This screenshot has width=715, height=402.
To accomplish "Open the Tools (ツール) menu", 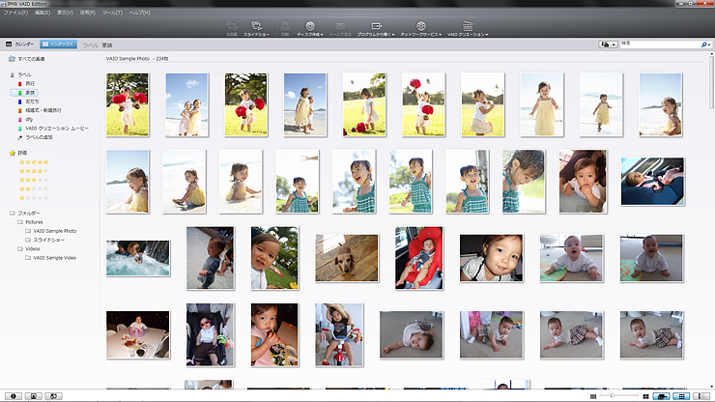I will point(111,12).
